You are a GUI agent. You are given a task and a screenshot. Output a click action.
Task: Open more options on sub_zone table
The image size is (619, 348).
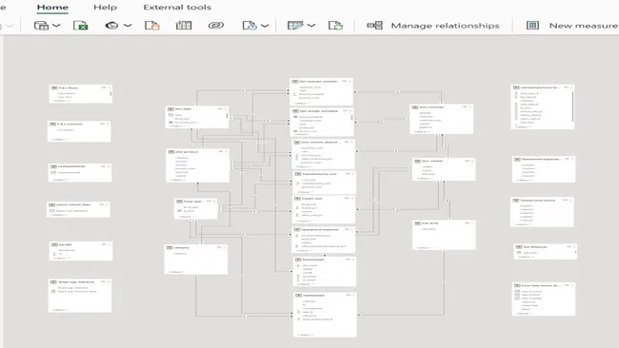(x=472, y=223)
